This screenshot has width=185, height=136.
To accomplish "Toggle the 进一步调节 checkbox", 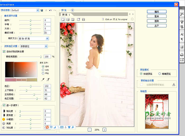I will pyautogui.click(x=4, y=105).
